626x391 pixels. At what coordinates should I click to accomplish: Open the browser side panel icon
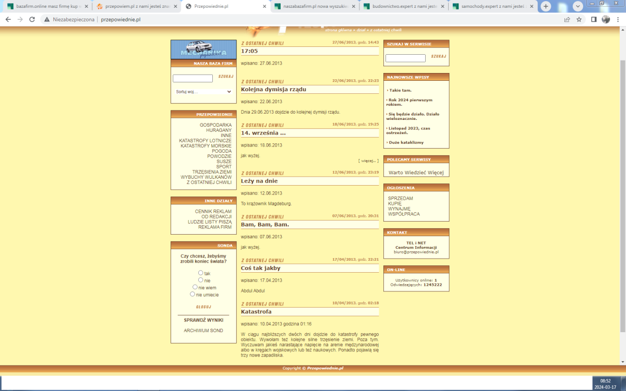pos(594,19)
